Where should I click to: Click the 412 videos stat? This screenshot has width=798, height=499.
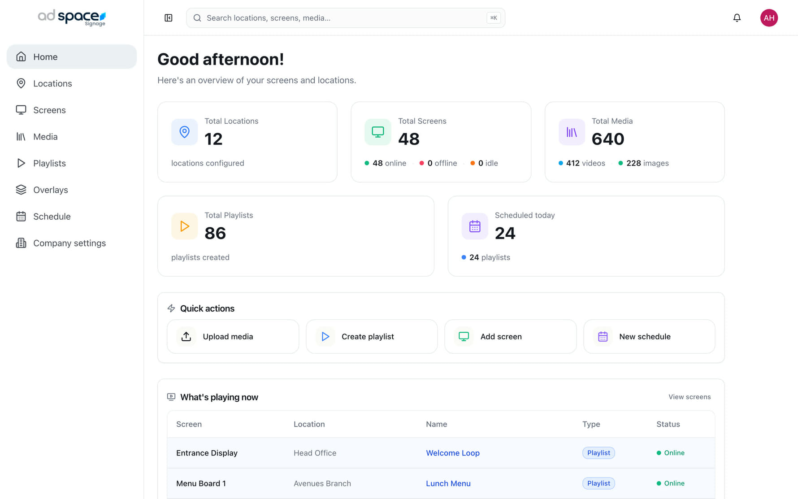click(x=582, y=163)
